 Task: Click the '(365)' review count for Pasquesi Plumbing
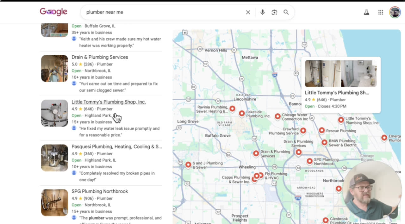pos(89,153)
